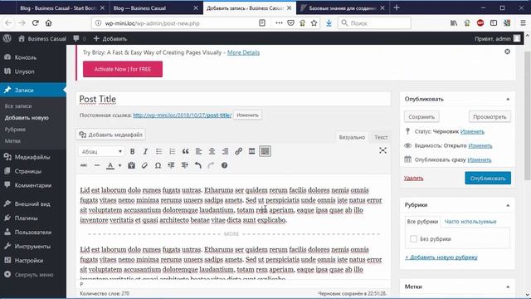Redo the last undone edit
The height and width of the screenshot is (299, 531).
pyautogui.click(x=211, y=165)
